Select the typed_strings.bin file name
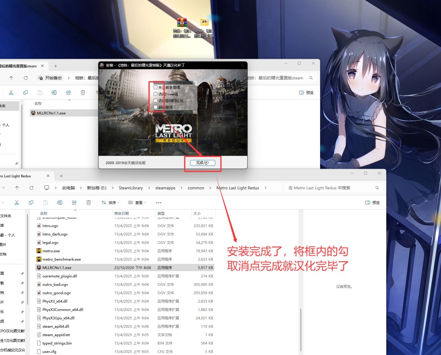The height and width of the screenshot is (355, 441). pyautogui.click(x=57, y=343)
